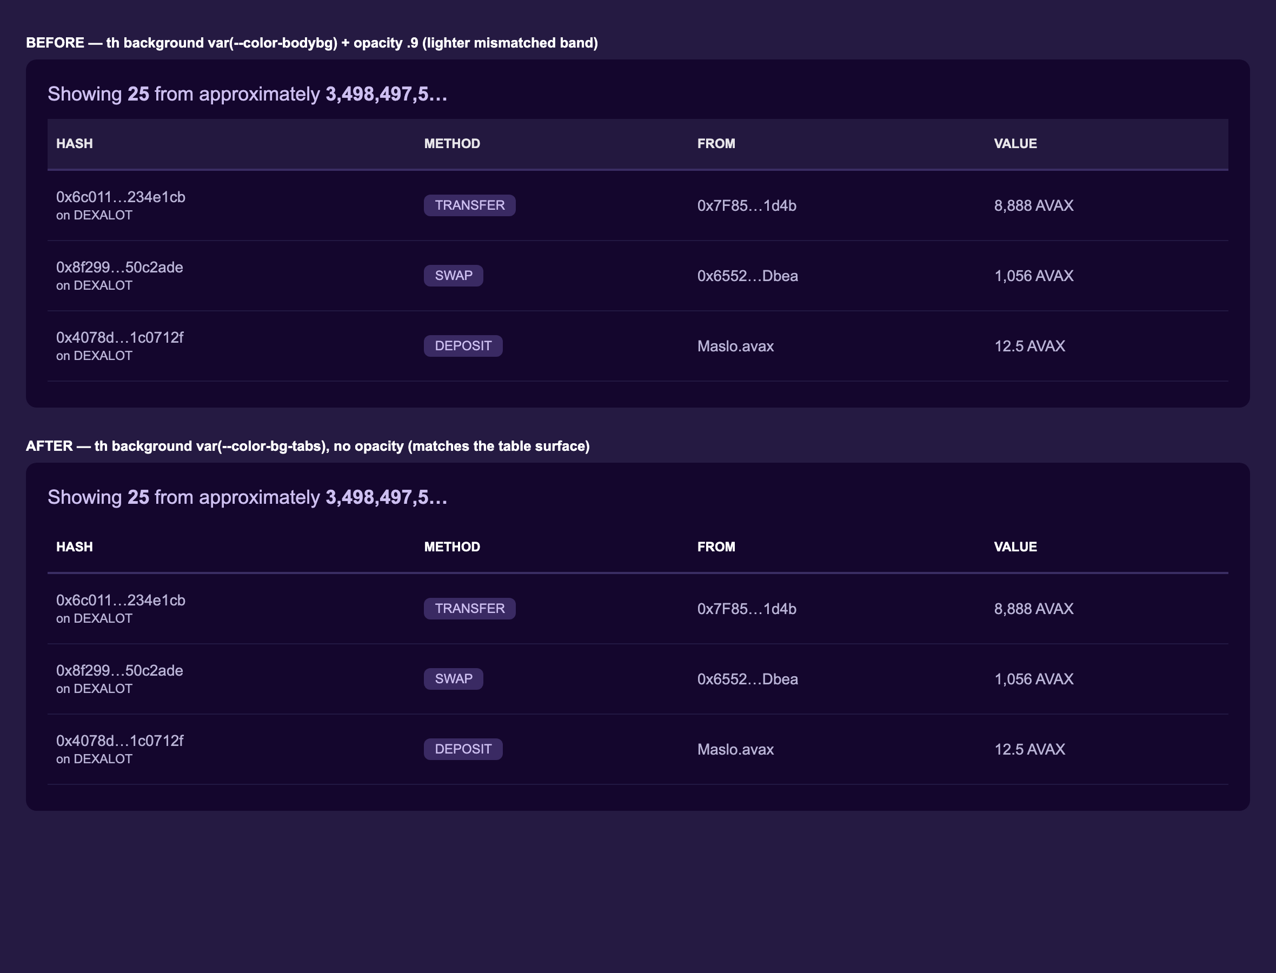Click the BEFORE section heading text
Image resolution: width=1276 pixels, height=973 pixels.
coord(311,43)
